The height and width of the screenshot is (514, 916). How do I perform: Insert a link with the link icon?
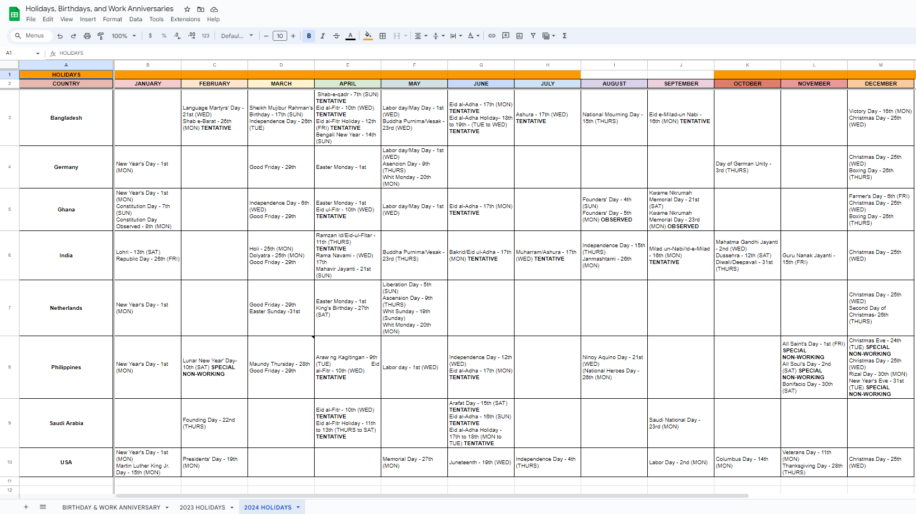[492, 36]
